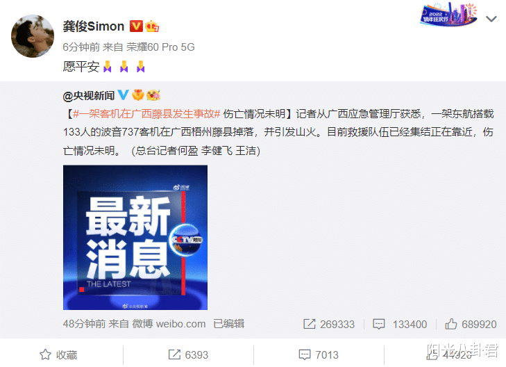
Task: Click the 6分钟前 post timestamp
Action: click(81, 47)
